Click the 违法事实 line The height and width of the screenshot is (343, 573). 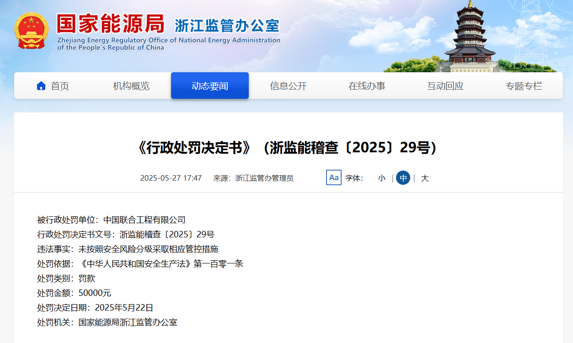[x=128, y=249]
